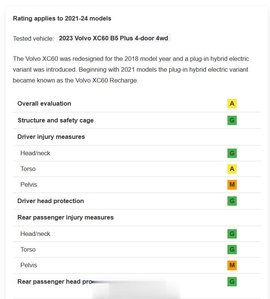Click the Structure and safety cage label

click(56, 120)
